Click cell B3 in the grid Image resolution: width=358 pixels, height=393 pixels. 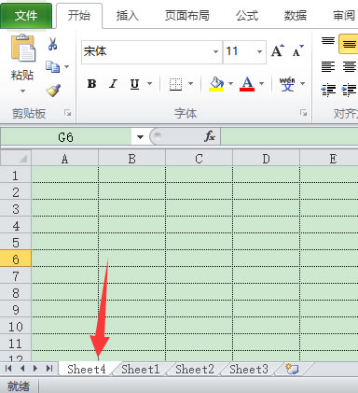point(131,208)
